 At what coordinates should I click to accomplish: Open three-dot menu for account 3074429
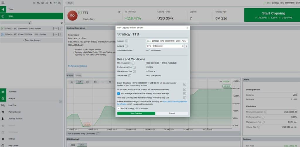(61, 34)
